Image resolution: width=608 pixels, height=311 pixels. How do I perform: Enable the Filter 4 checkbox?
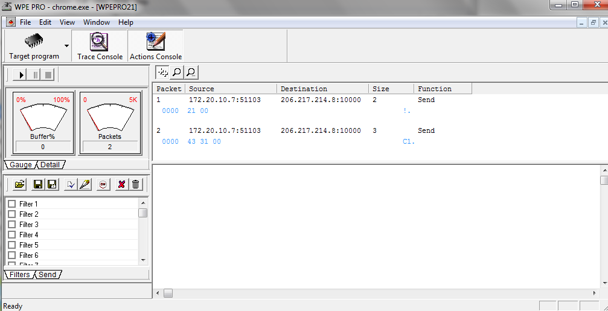point(11,234)
